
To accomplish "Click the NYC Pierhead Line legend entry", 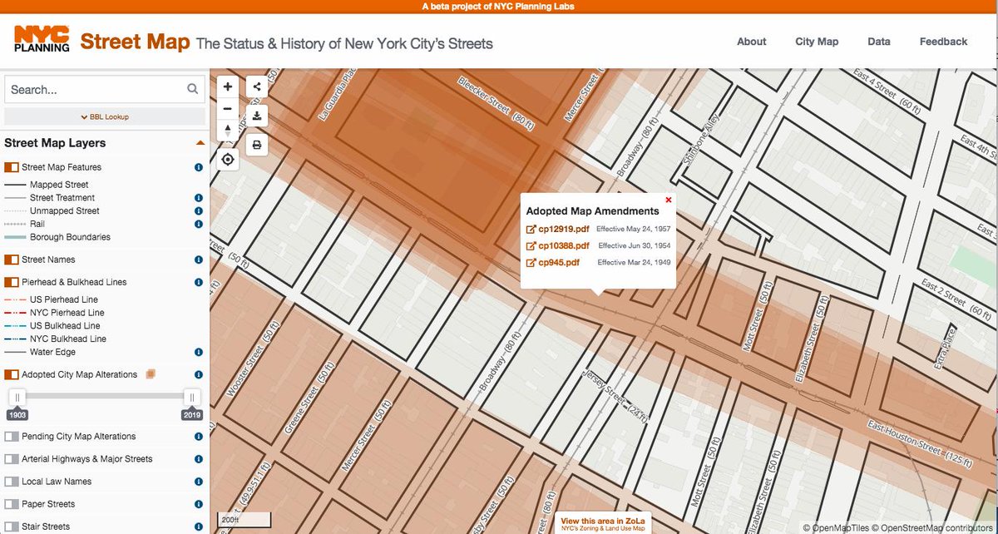I will 67,313.
